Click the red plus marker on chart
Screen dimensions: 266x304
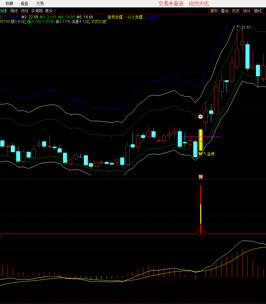coord(200,117)
